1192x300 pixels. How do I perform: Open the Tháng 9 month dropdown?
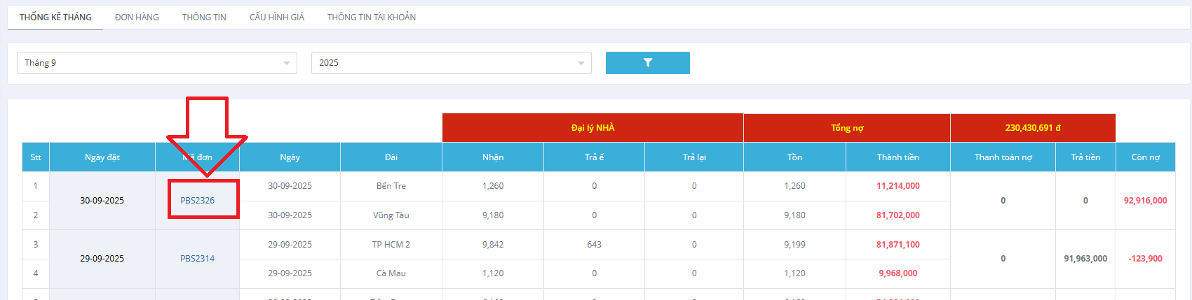click(x=156, y=63)
